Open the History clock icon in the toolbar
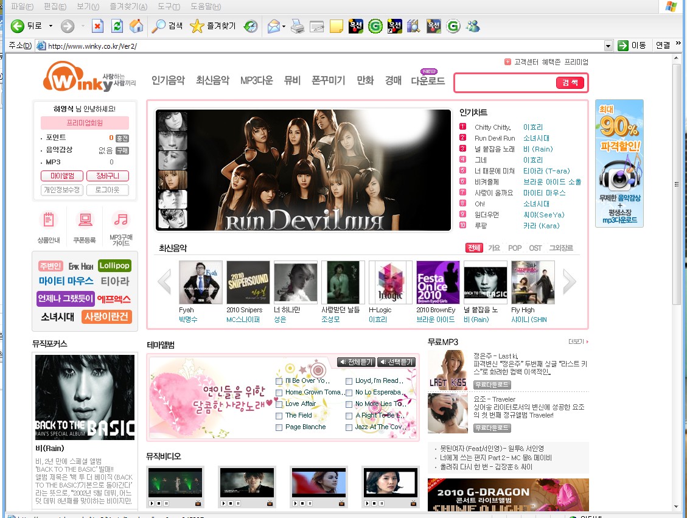The width and height of the screenshot is (687, 518). [x=251, y=26]
